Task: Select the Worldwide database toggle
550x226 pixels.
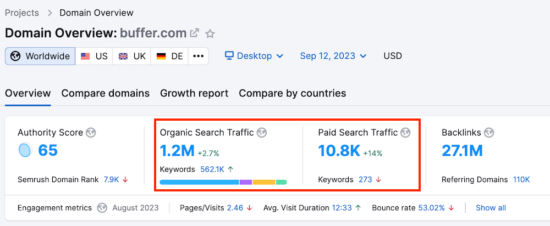Action: (40, 56)
